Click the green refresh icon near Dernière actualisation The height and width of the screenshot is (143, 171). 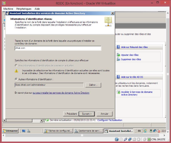(x=47, y=120)
